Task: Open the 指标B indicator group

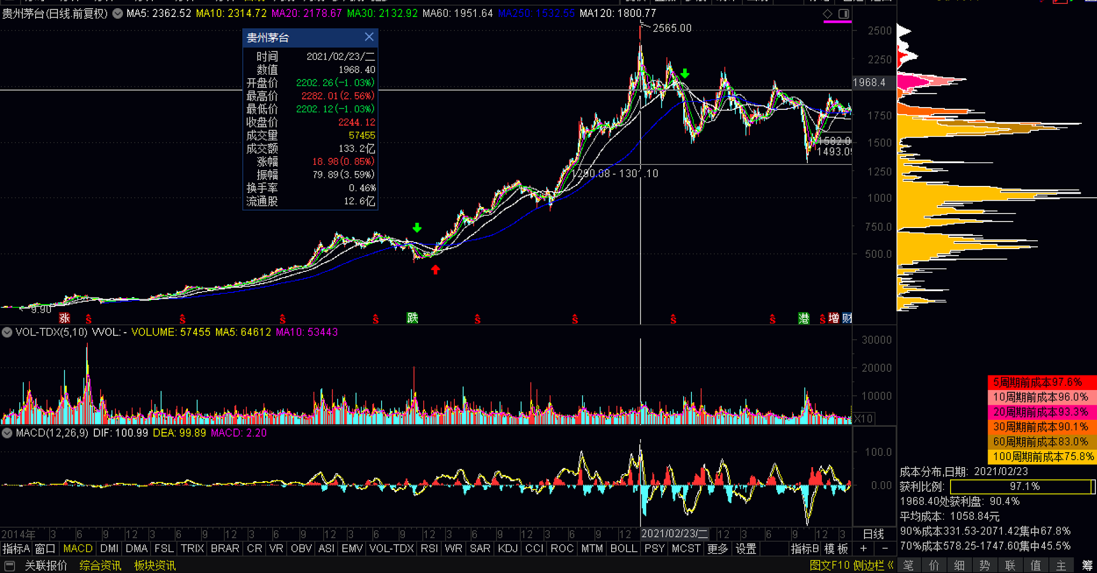Action: [805, 549]
